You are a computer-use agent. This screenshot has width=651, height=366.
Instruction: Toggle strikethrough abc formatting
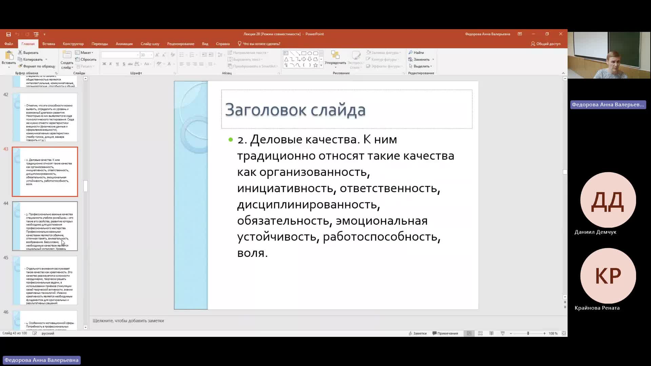[131, 64]
